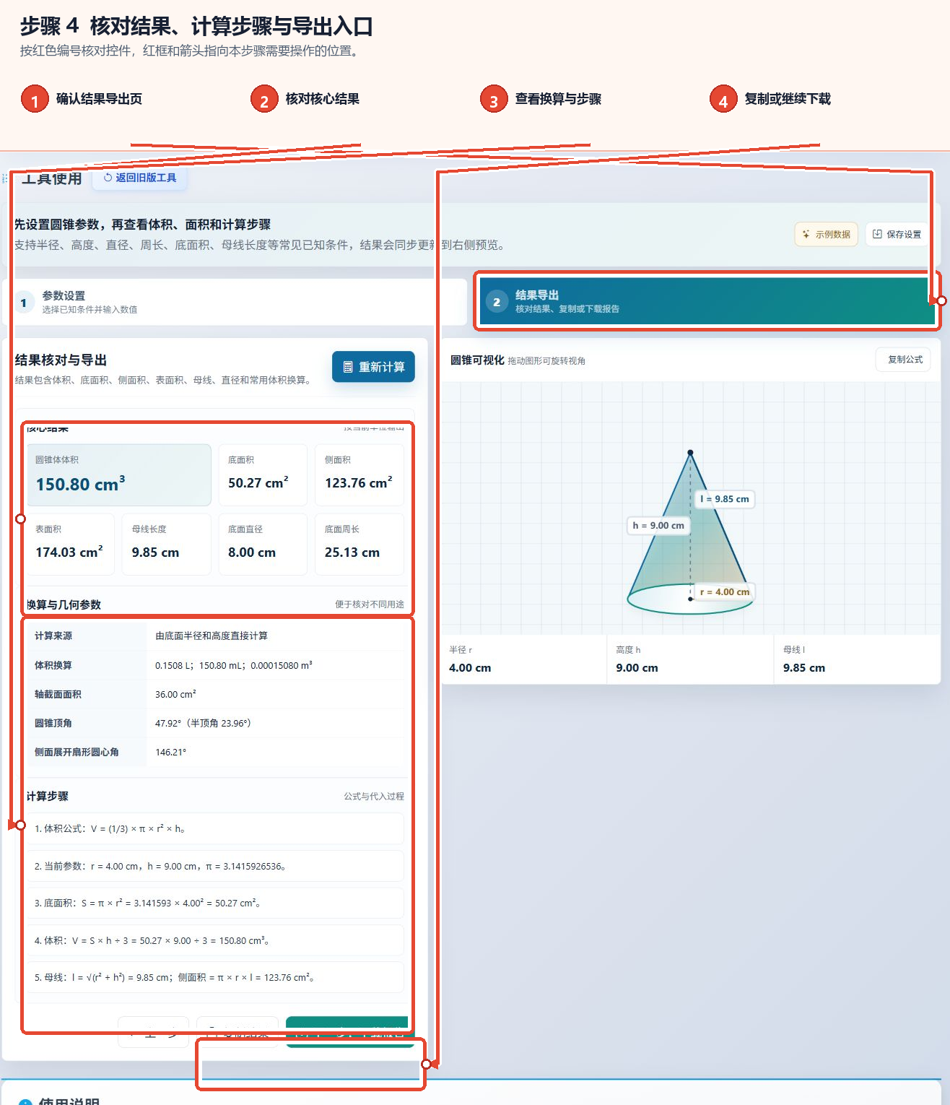950x1105 pixels.
Task: Click the 高度 h 9.00 cm parameter cell
Action: coord(690,659)
